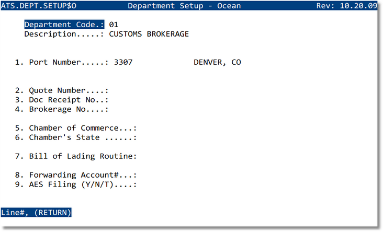This screenshot has width=383, height=232.
Task: Click the department code value 01
Action: click(x=114, y=25)
